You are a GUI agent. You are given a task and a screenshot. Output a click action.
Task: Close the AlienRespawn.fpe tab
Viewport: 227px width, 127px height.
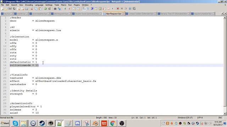click(x=123, y=14)
